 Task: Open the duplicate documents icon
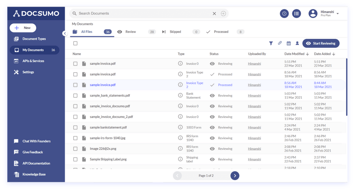point(280,43)
